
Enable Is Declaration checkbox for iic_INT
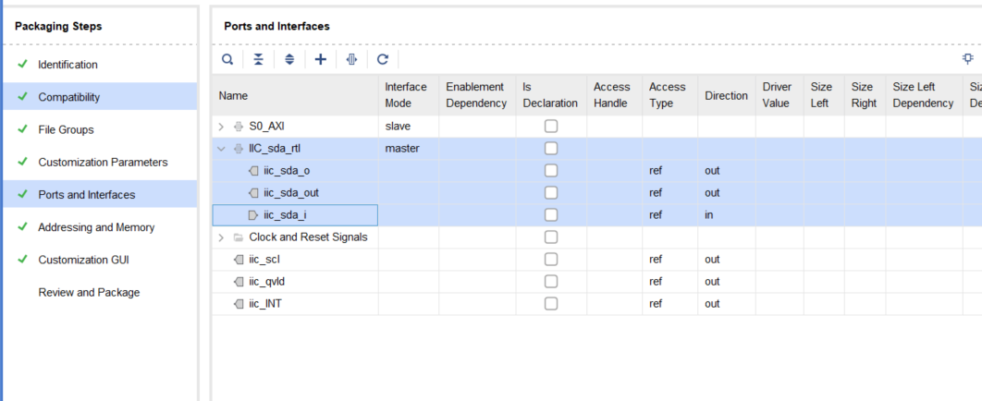click(x=551, y=304)
